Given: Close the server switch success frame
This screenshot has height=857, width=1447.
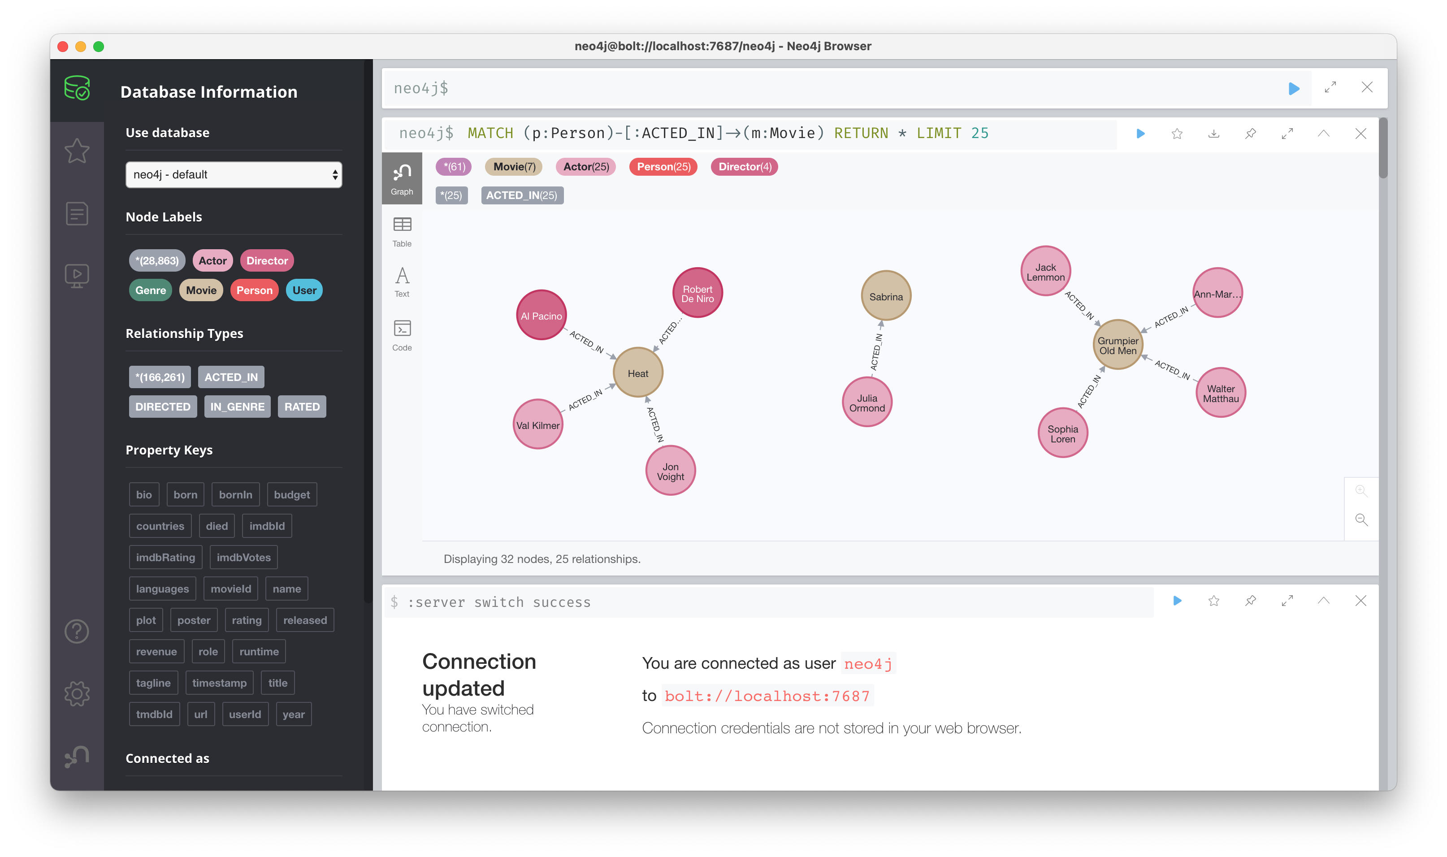Looking at the screenshot, I should coord(1360,601).
